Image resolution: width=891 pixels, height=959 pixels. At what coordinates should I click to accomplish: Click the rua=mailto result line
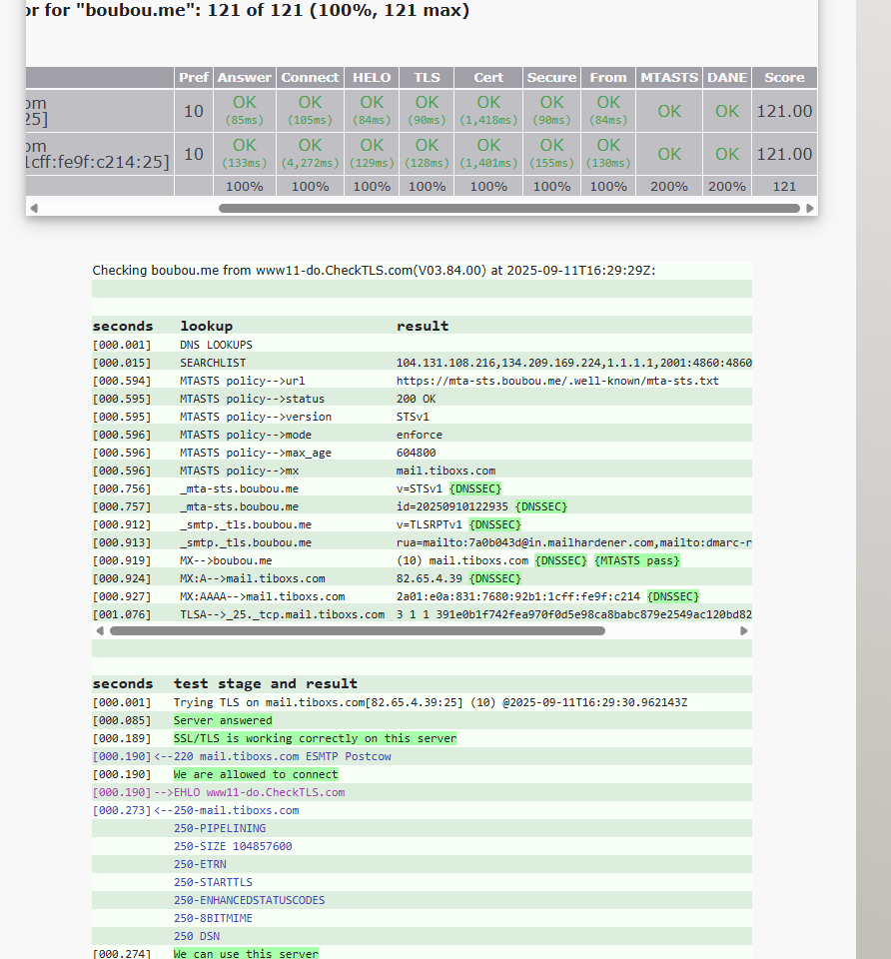(x=573, y=542)
